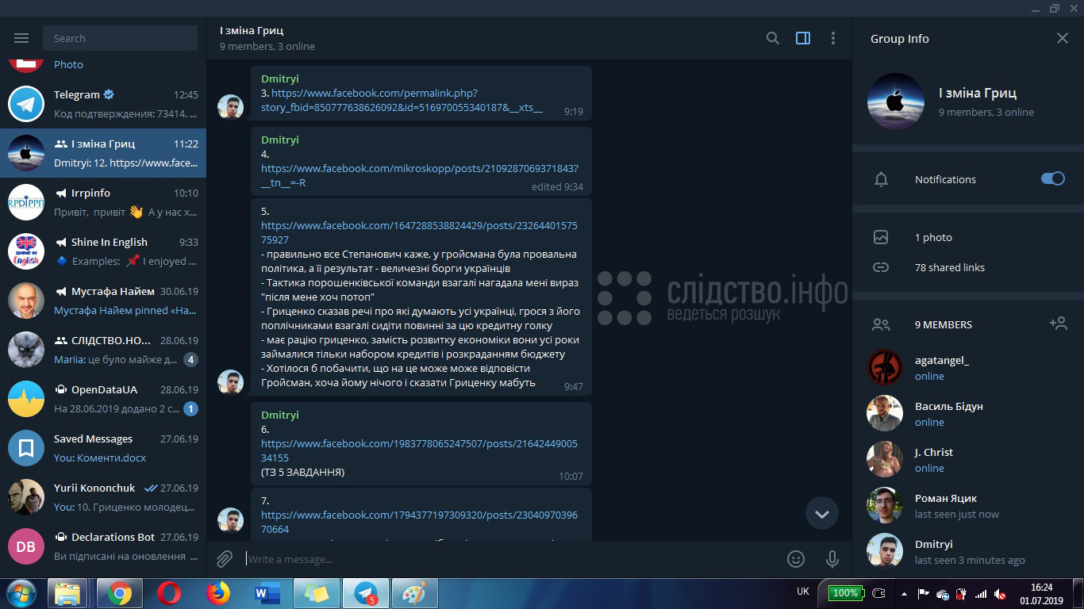The height and width of the screenshot is (609, 1084).
Task: Close the Group Info panel
Action: [x=1063, y=38]
